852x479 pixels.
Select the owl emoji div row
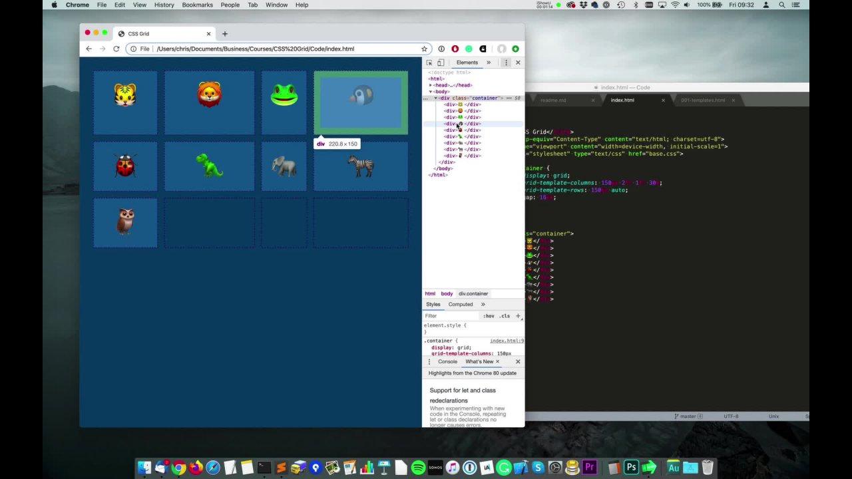pos(462,156)
